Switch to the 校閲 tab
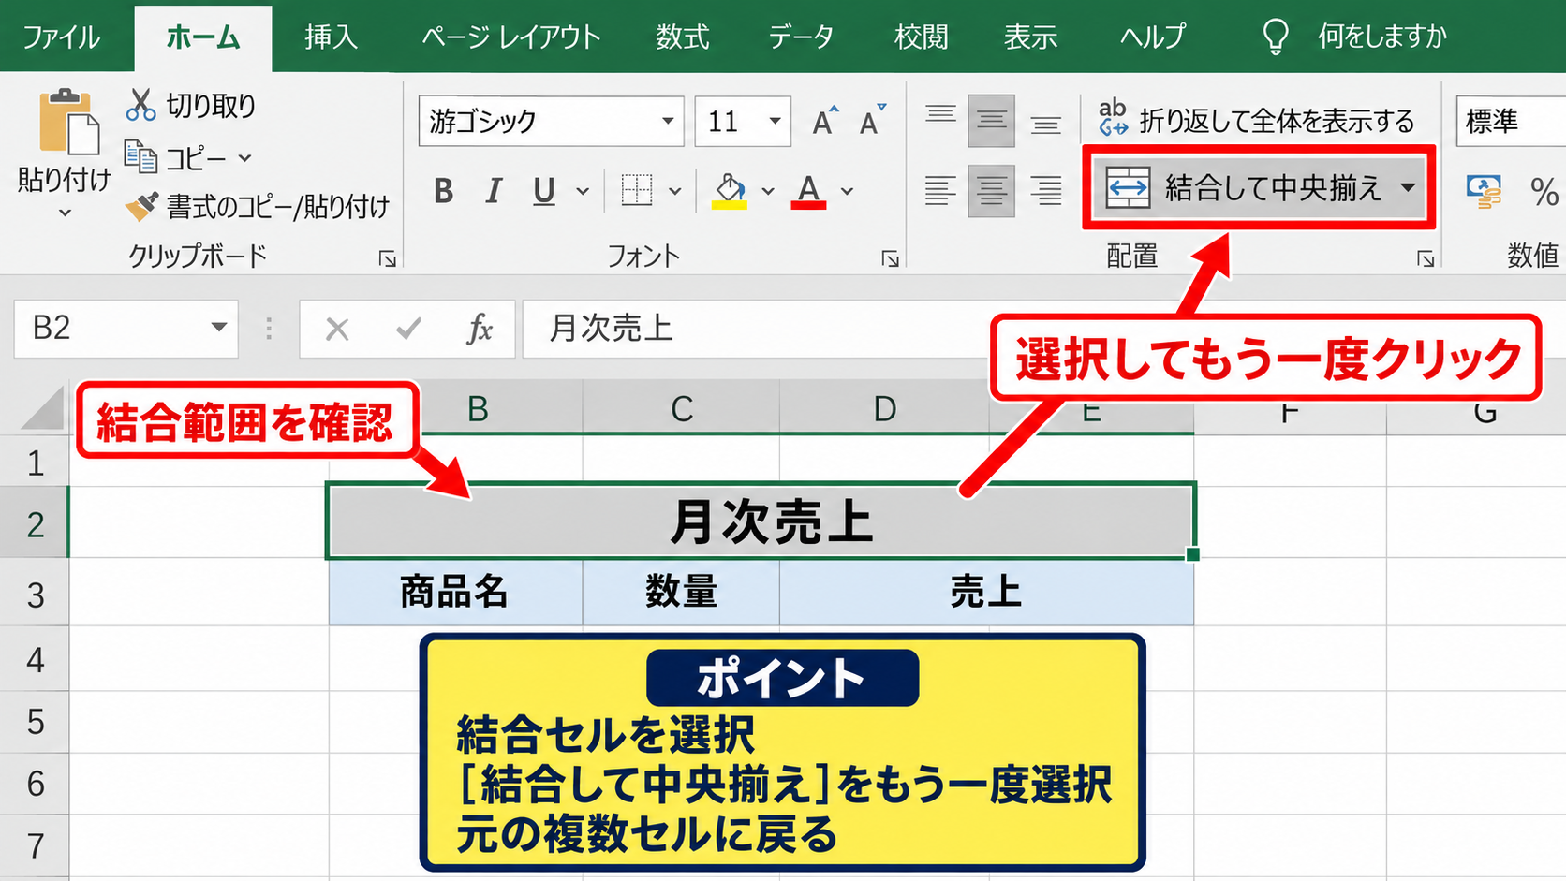 [922, 37]
